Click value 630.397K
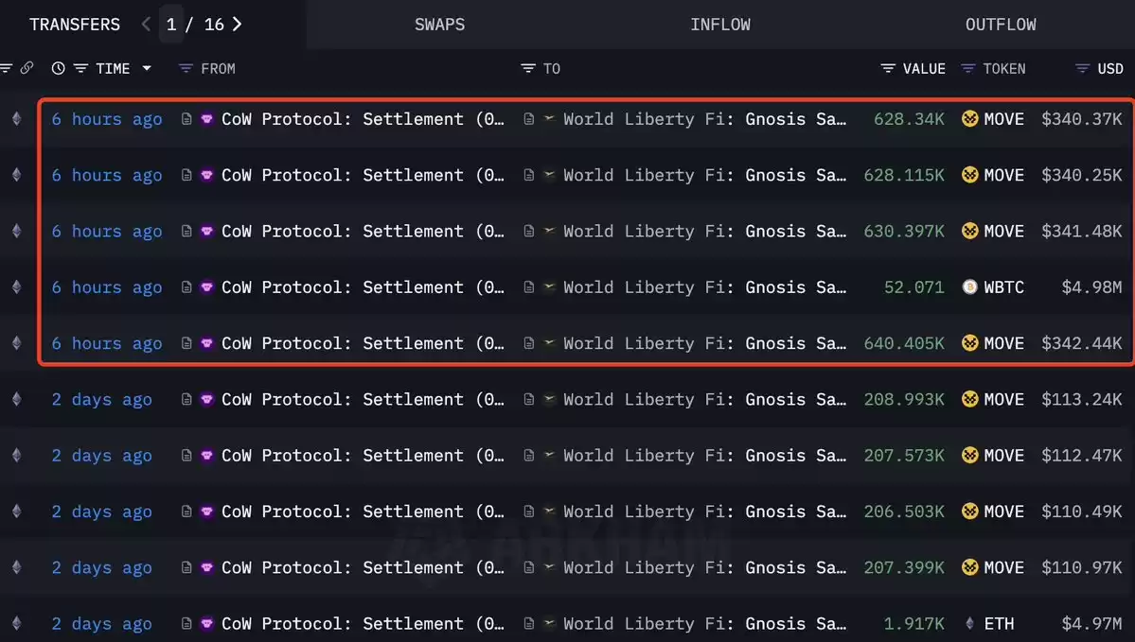Screen dimensions: 1135x642 coord(904,232)
